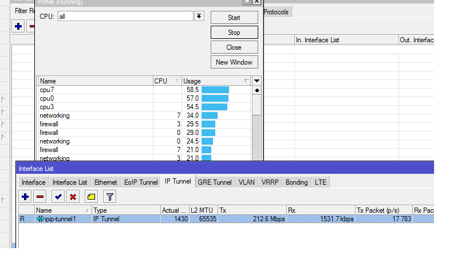Click the Actual MTU value 1430
Screen dimensions: 469x263
(x=181, y=219)
